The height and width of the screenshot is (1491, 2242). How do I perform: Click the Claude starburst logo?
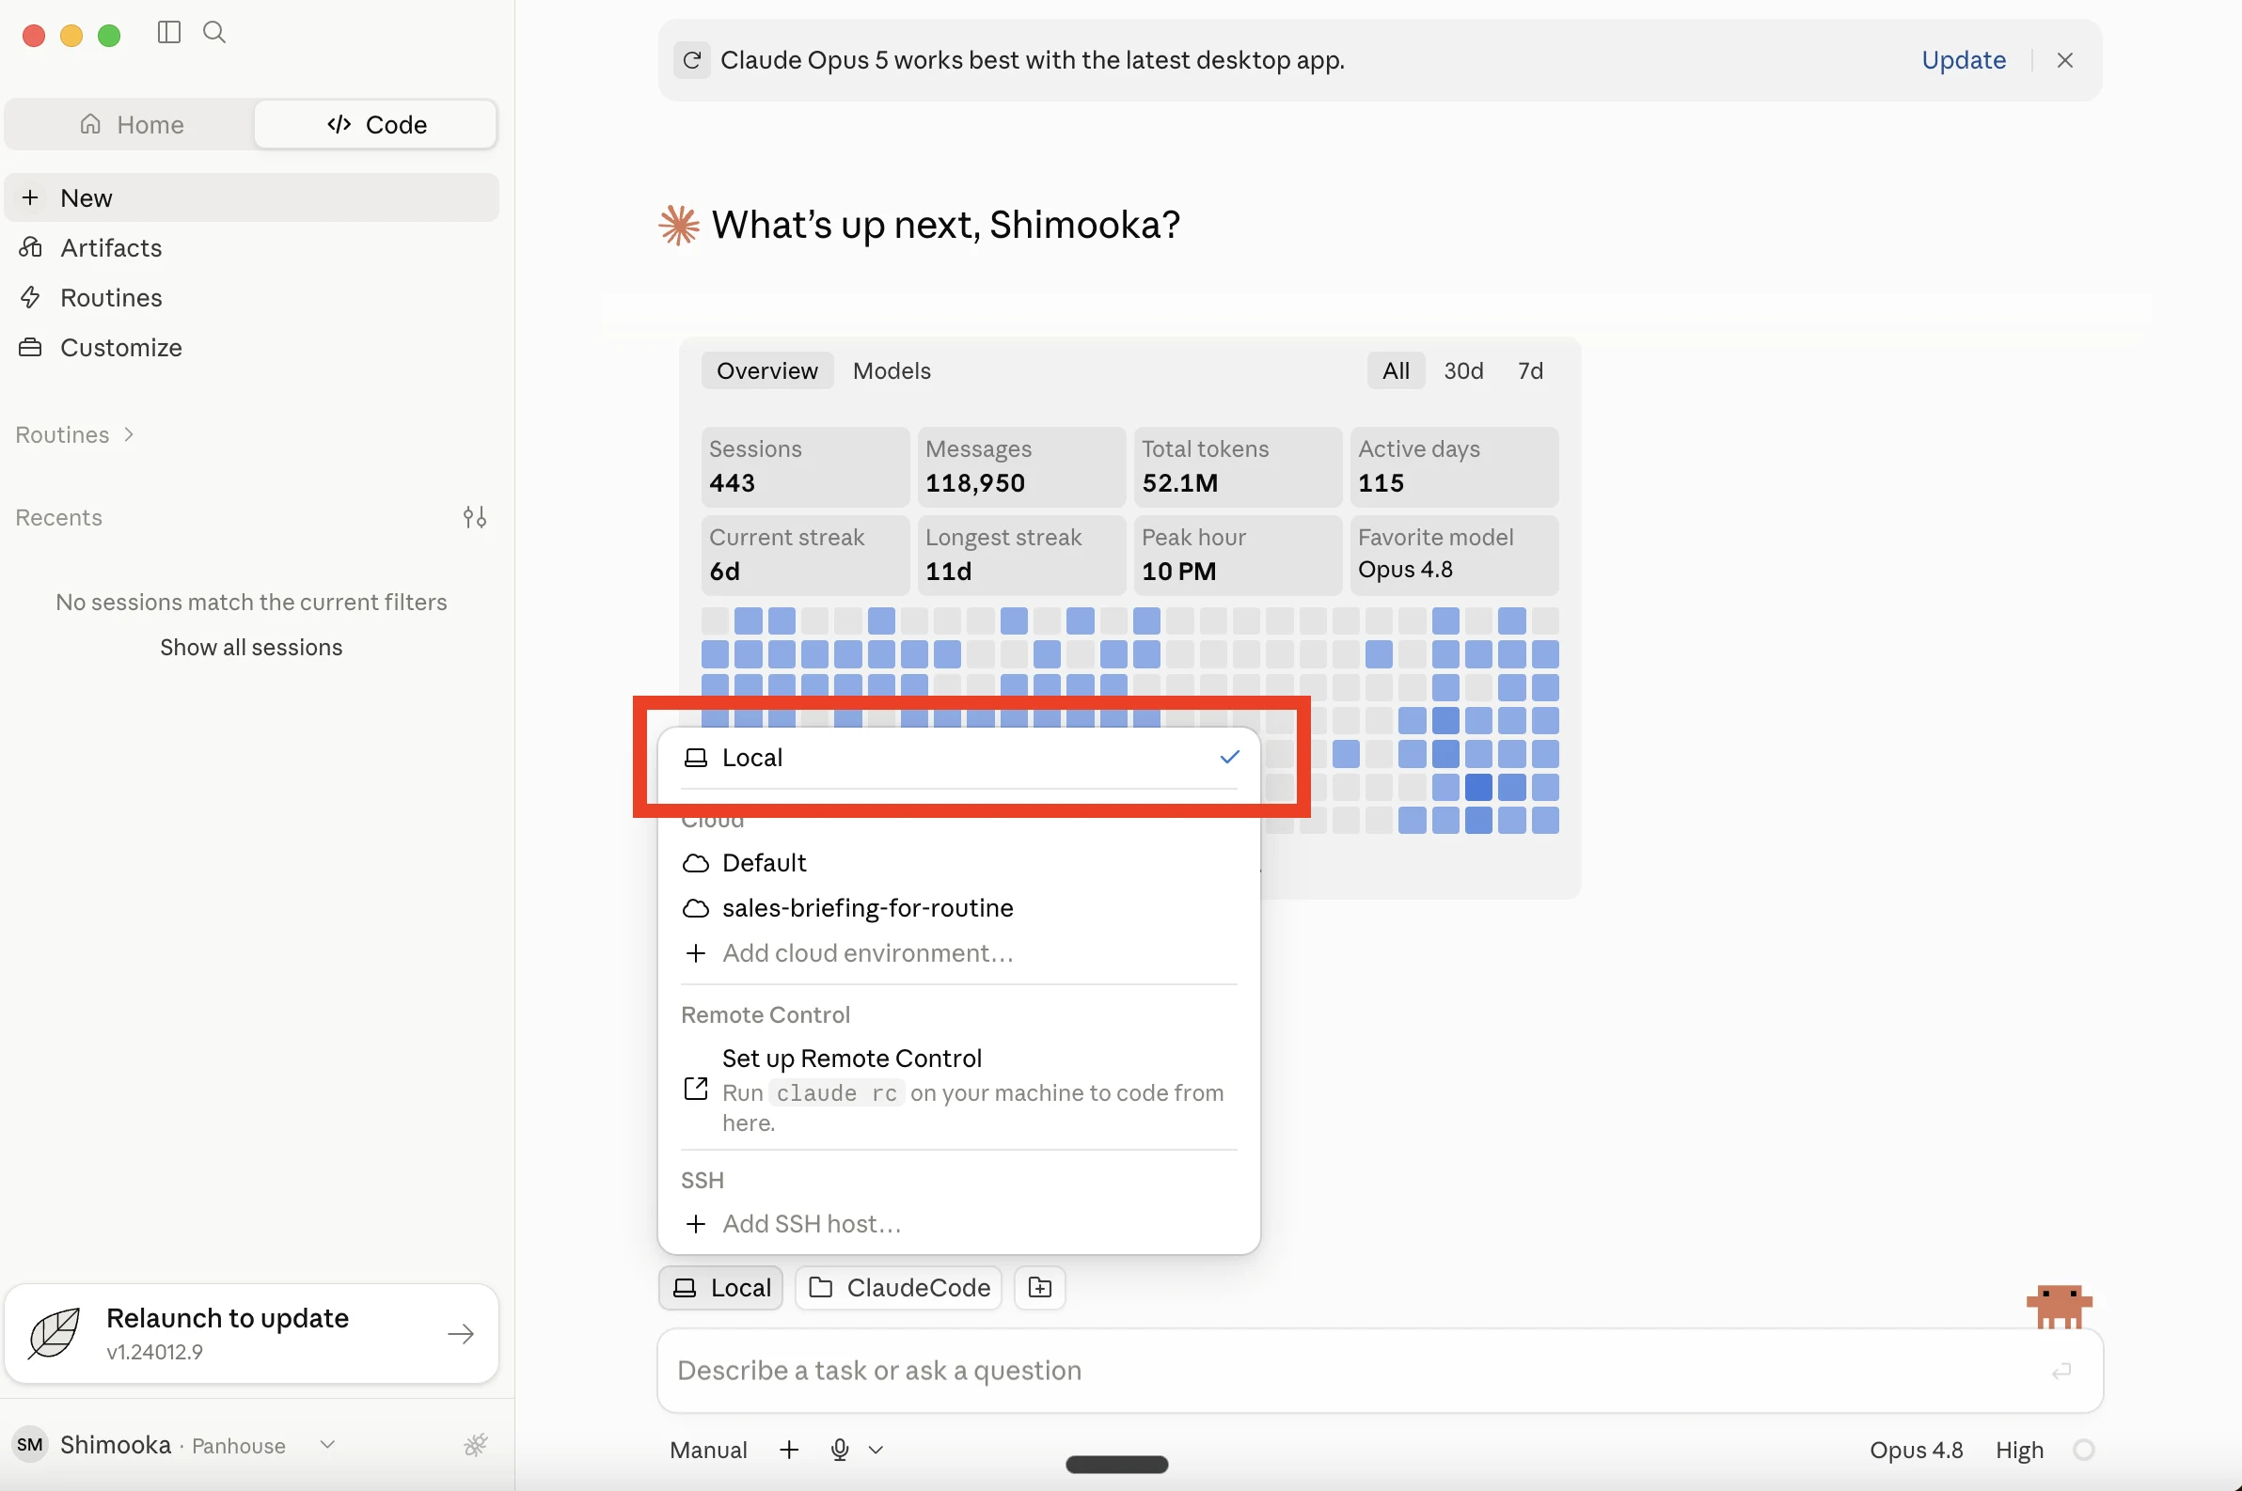679,226
